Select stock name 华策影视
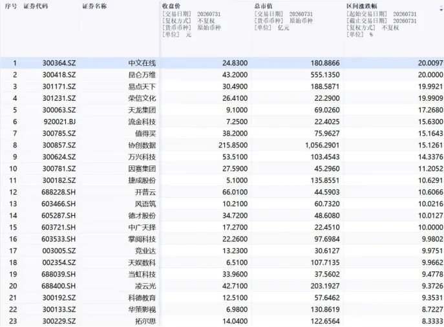This screenshot has height=327, width=444. coord(142,310)
